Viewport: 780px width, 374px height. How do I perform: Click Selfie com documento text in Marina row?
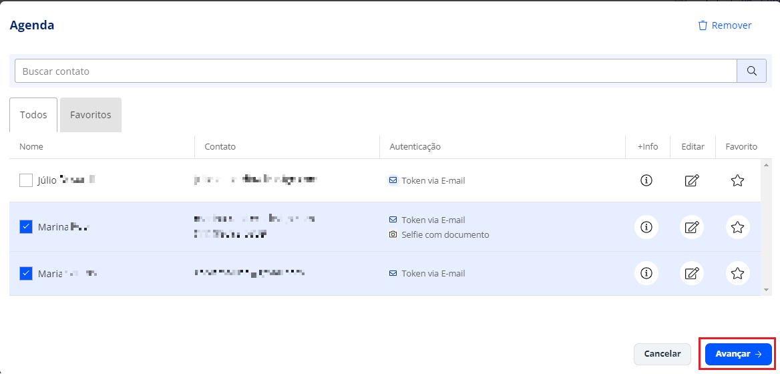coord(445,234)
